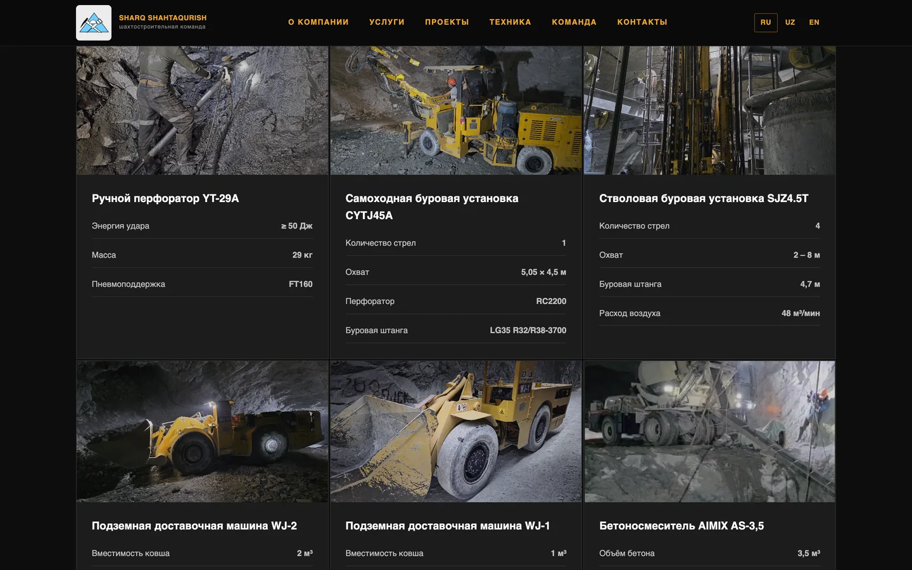This screenshot has width=912, height=570.
Task: Open the ПРОЕКТЫ menu item
Action: [447, 22]
